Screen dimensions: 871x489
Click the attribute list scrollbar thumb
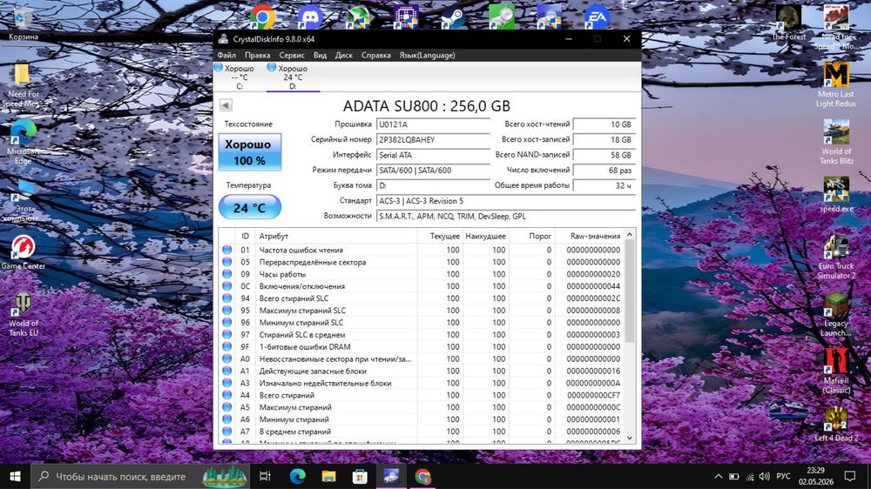(630, 291)
